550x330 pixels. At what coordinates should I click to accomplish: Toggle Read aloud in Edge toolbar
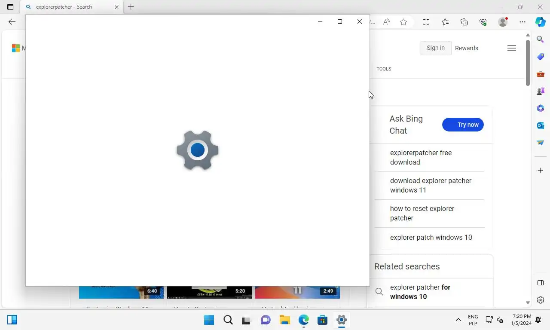(386, 22)
